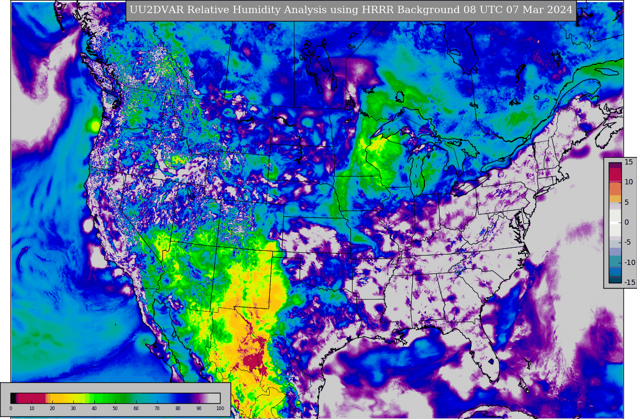Click the 60 label on humidity colorbar
This screenshot has height=419, width=637.
click(136, 408)
